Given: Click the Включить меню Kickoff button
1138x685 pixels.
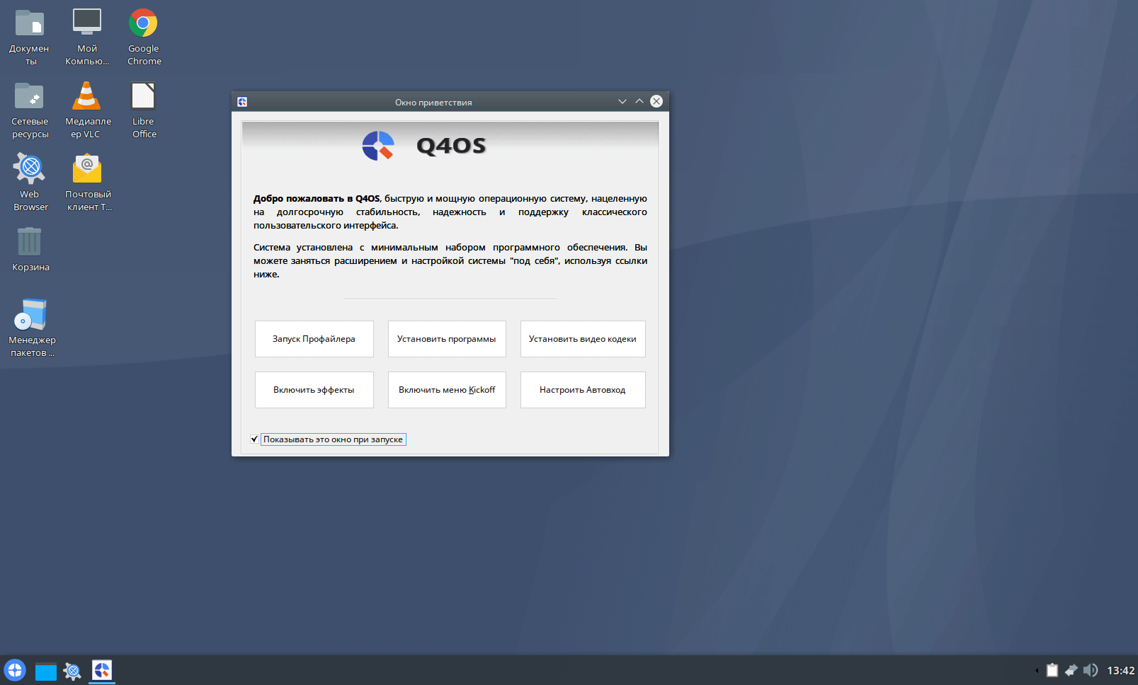Looking at the screenshot, I should coord(447,390).
